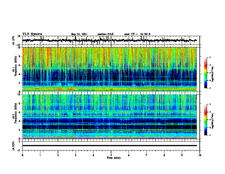Click inside the ch.2 spectrogram plot
This screenshot has width=225, height=174.
tap(110, 117)
